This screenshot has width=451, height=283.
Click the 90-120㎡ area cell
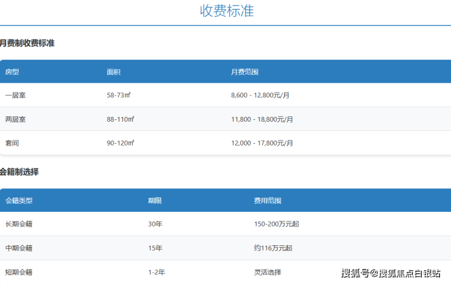[120, 143]
